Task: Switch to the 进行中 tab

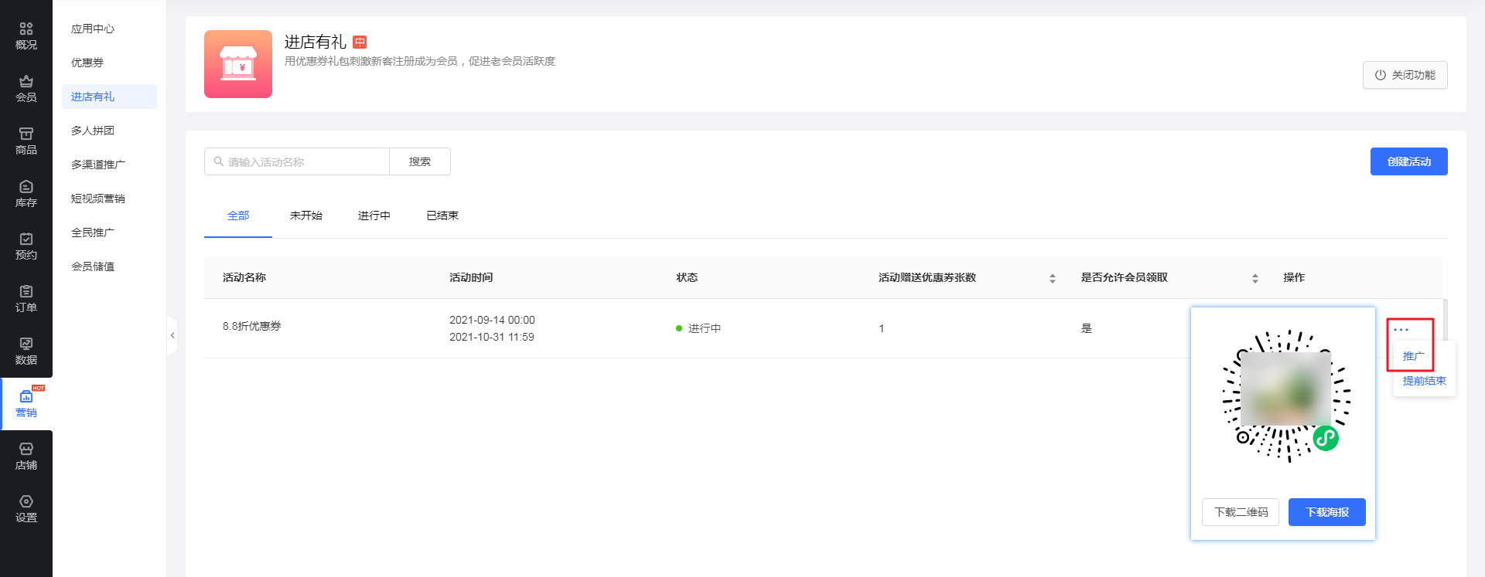Action: coord(374,216)
